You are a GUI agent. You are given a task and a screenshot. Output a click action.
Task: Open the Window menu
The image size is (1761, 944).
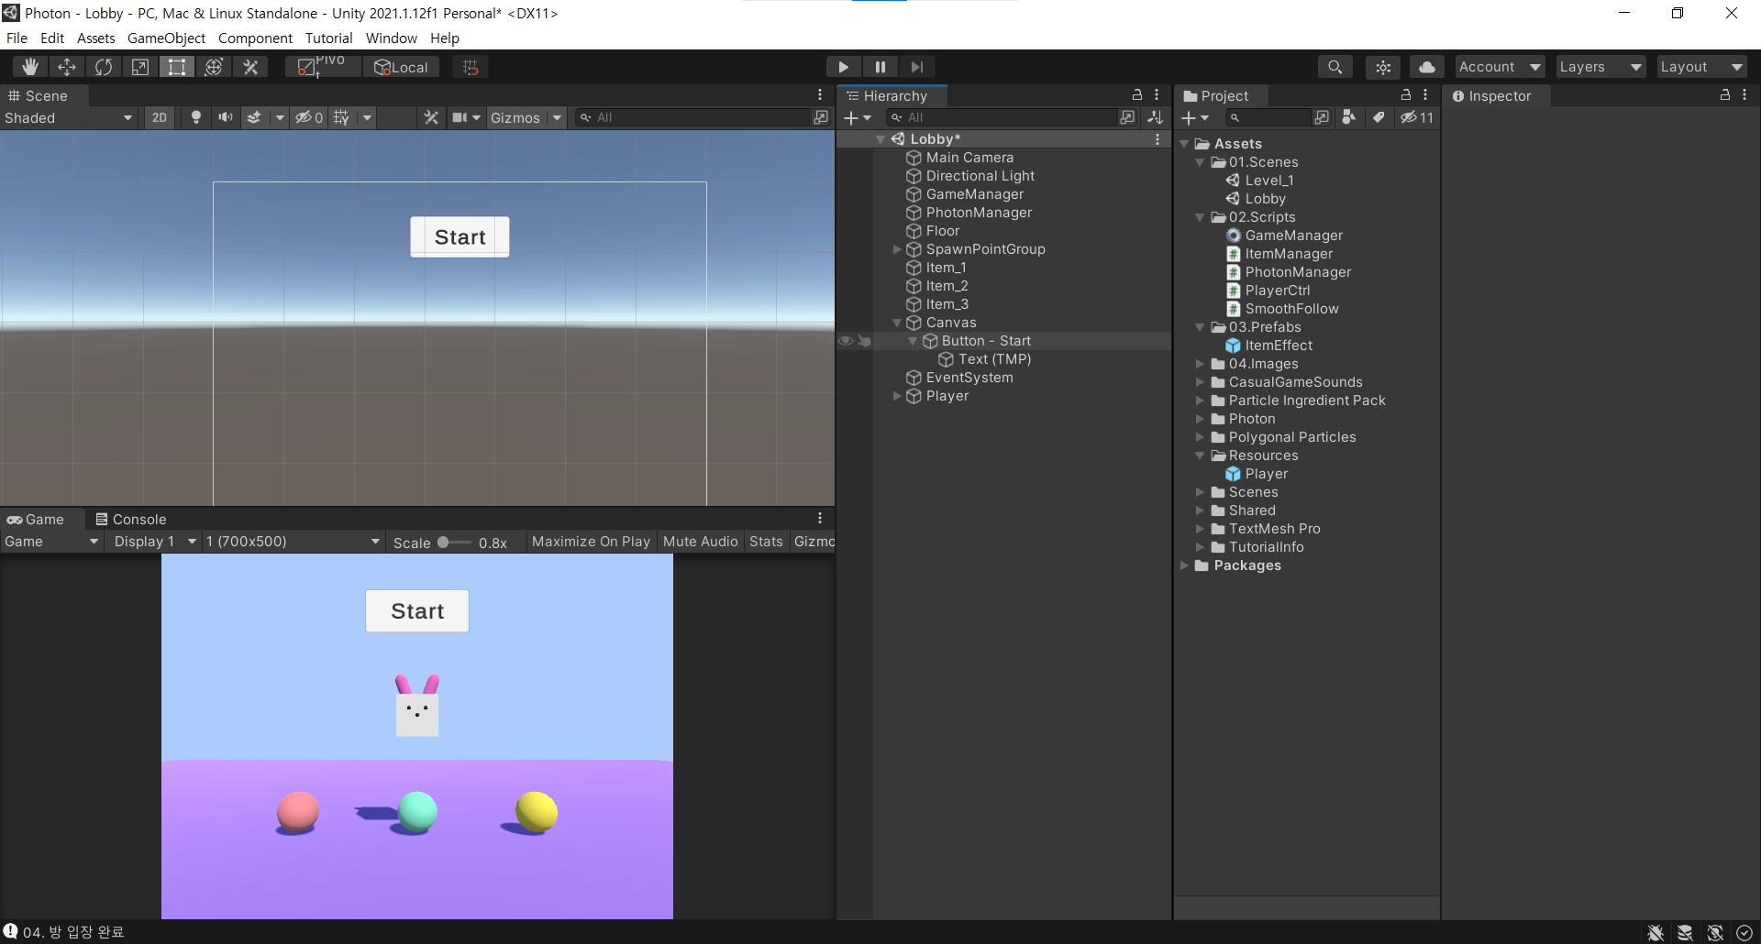pyautogui.click(x=392, y=38)
